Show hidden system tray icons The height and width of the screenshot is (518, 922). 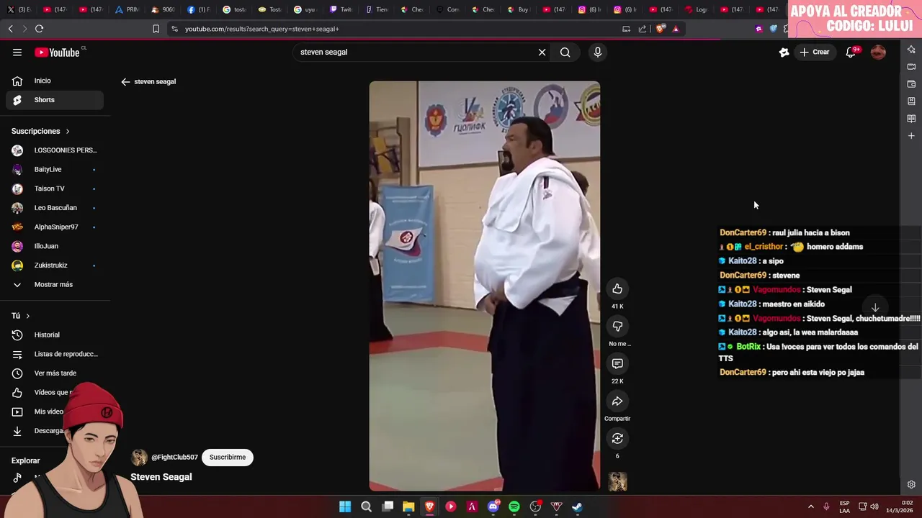click(810, 506)
